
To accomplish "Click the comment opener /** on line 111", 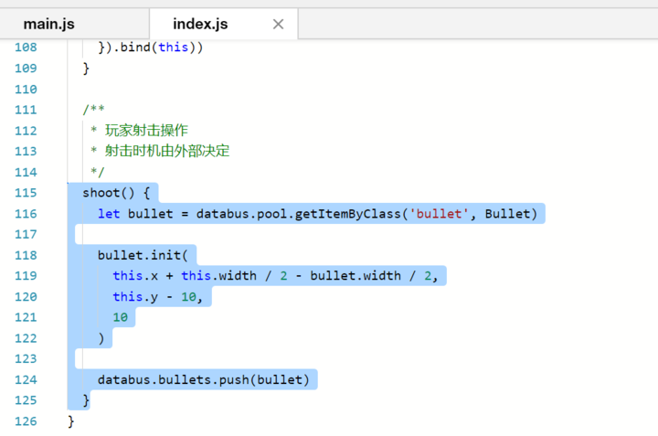I will point(93,110).
